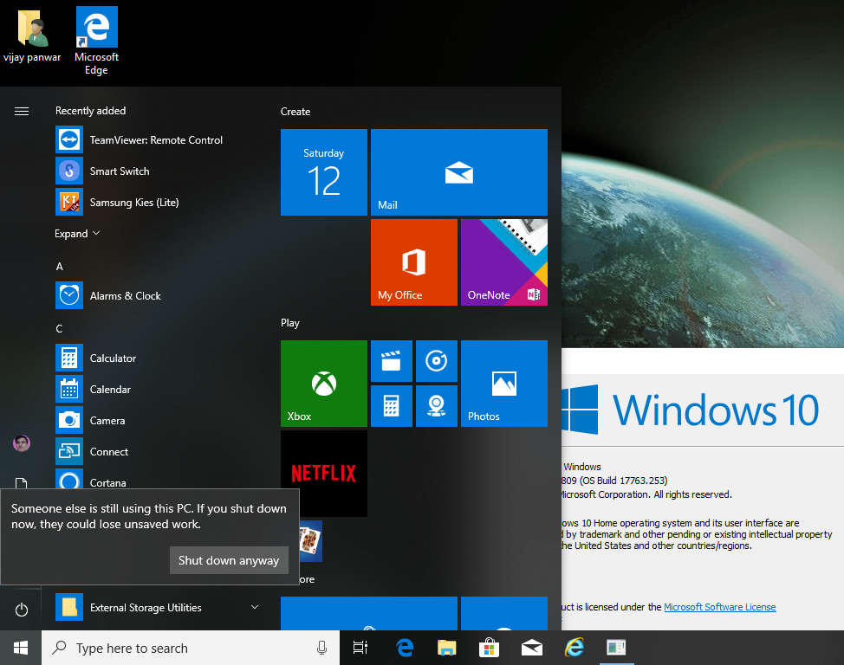Open TeamViewer: Remote Control
Screen dimensions: 844x665
click(156, 139)
